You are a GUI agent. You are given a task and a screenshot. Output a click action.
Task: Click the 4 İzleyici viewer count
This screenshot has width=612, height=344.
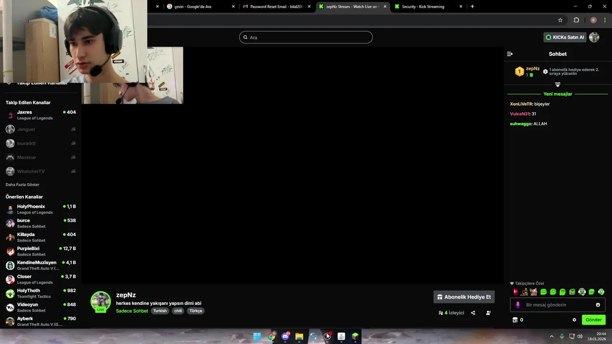pyautogui.click(x=451, y=313)
